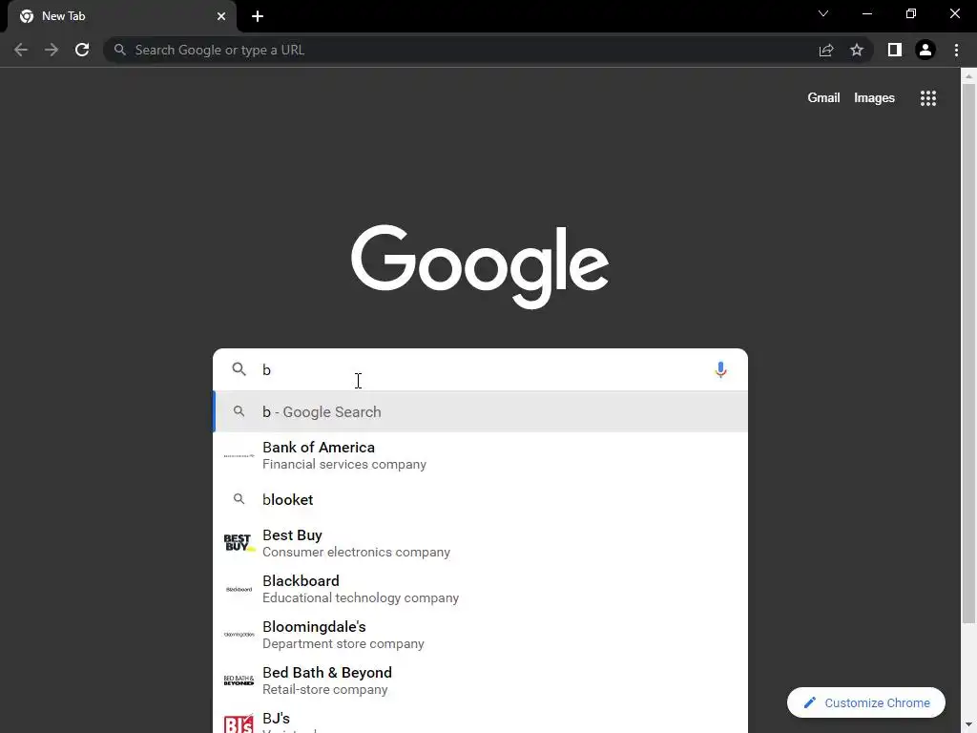Open the side panel icon

(895, 50)
